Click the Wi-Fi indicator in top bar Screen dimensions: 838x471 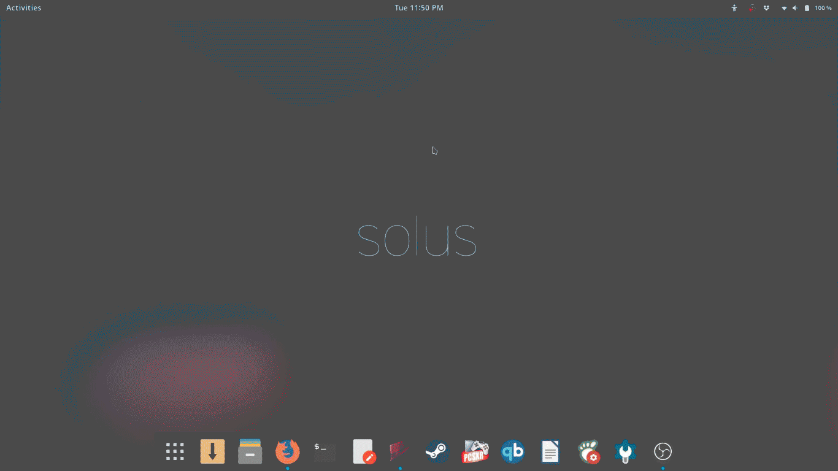pos(784,7)
